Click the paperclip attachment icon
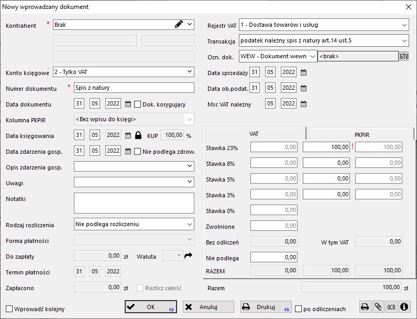The image size is (417, 319). coord(378,307)
